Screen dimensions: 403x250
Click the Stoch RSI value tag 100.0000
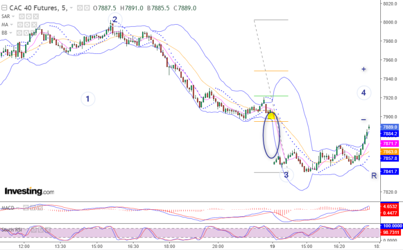(x=391, y=226)
